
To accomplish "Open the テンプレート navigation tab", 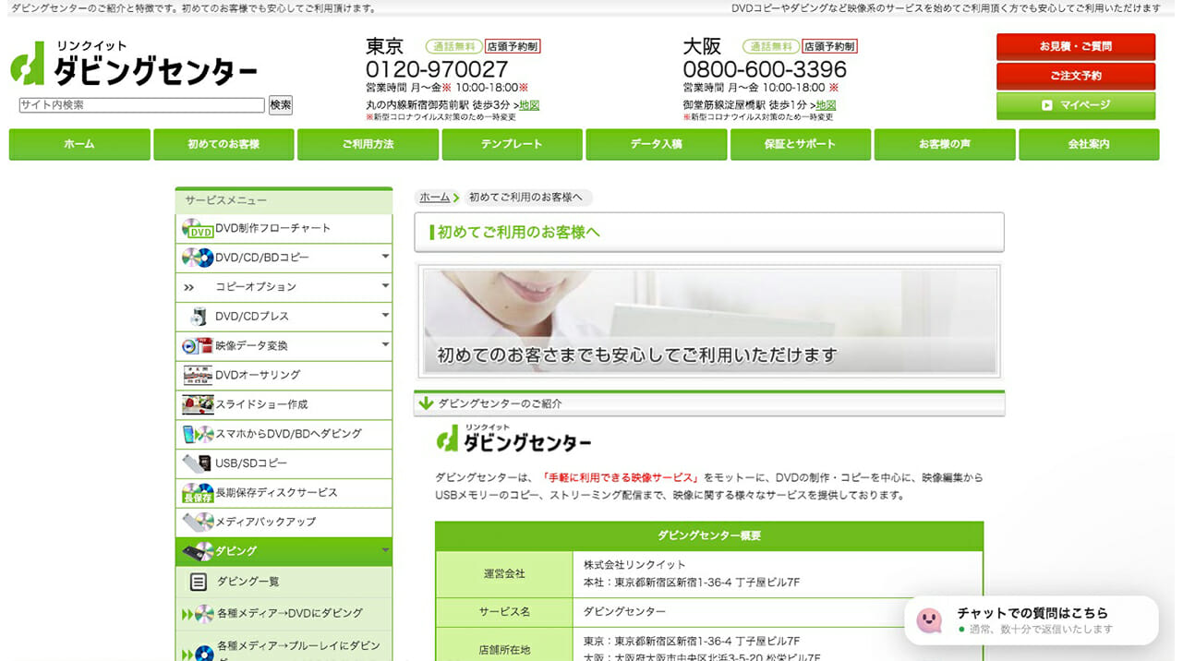I will pyautogui.click(x=512, y=145).
